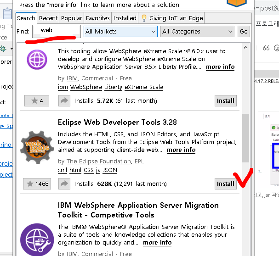Click the web tools platform gear icon
Screen dimensions: 279x256
[x=37, y=147]
